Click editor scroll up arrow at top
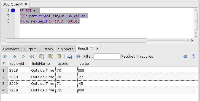Screen dimensions: 200x101 pyautogui.click(x=196, y=10)
